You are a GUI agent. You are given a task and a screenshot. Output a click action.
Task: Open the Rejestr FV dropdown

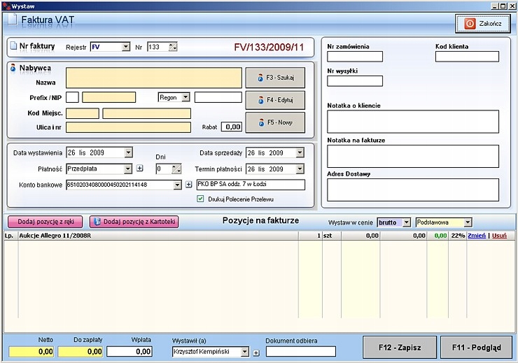(x=126, y=47)
